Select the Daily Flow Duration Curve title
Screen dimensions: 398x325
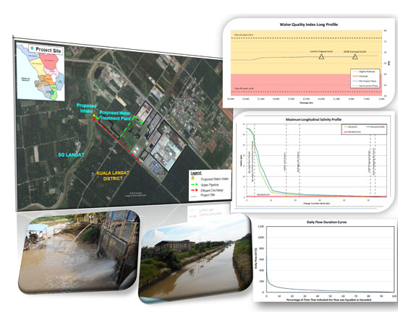326,222
